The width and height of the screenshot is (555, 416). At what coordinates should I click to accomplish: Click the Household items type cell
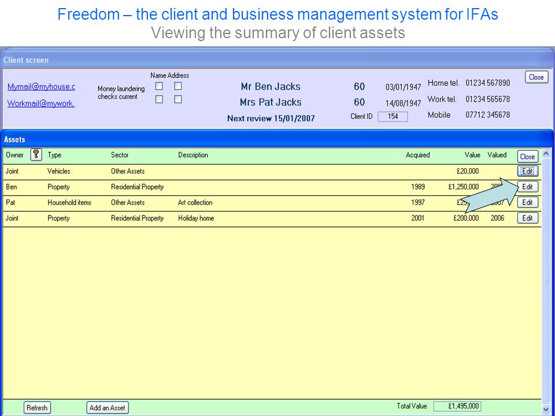click(x=69, y=202)
